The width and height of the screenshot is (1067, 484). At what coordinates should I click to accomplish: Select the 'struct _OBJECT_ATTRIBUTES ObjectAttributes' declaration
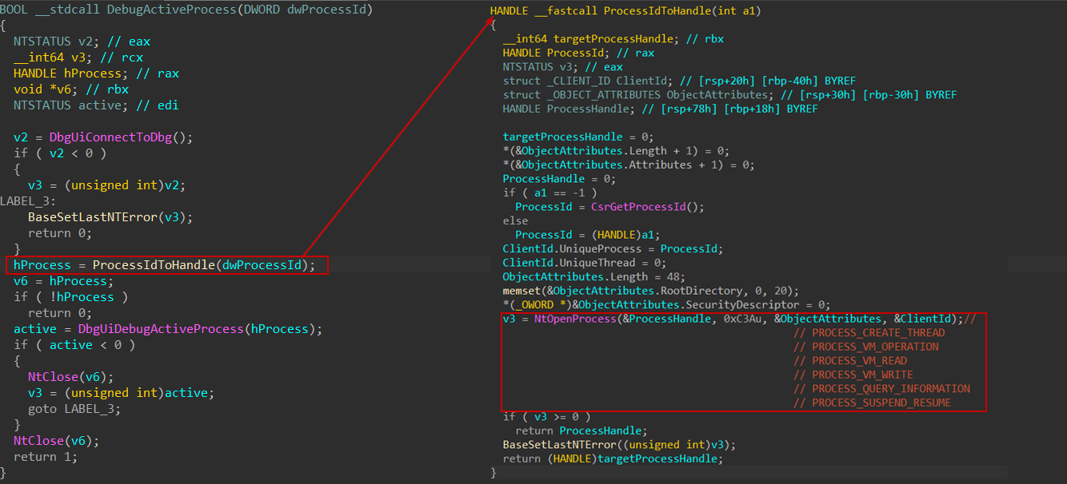(x=729, y=95)
